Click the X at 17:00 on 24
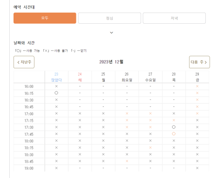 pos(80,113)
